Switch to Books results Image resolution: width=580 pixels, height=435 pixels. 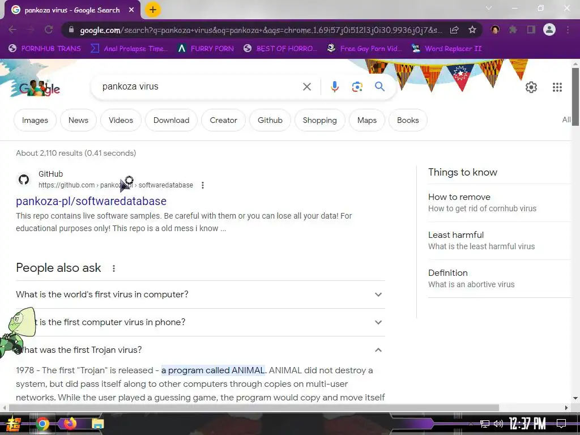click(408, 120)
